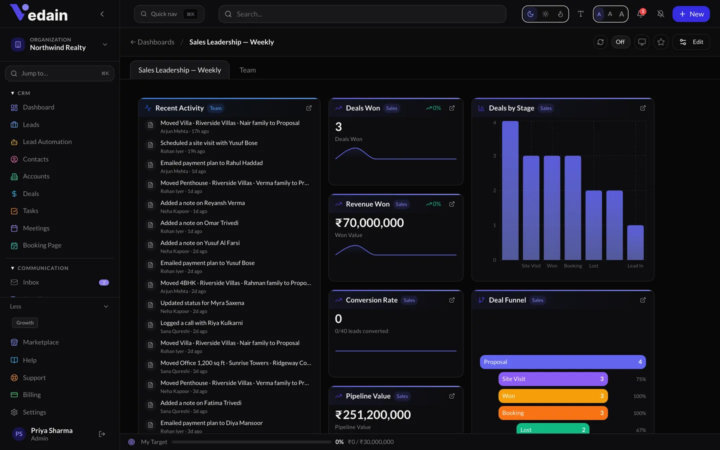
Task: Click the Edit dashboard button
Action: 691,42
